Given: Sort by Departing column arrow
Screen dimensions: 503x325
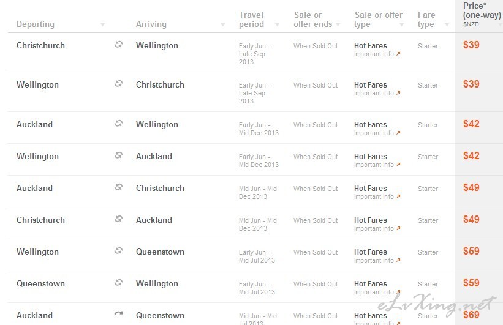Looking at the screenshot, I should pyautogui.click(x=103, y=24).
